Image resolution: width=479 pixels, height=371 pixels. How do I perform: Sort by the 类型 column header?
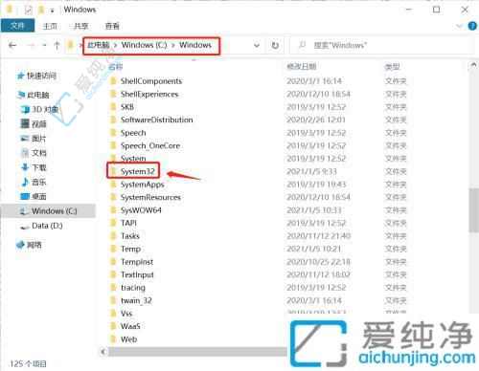(x=392, y=67)
